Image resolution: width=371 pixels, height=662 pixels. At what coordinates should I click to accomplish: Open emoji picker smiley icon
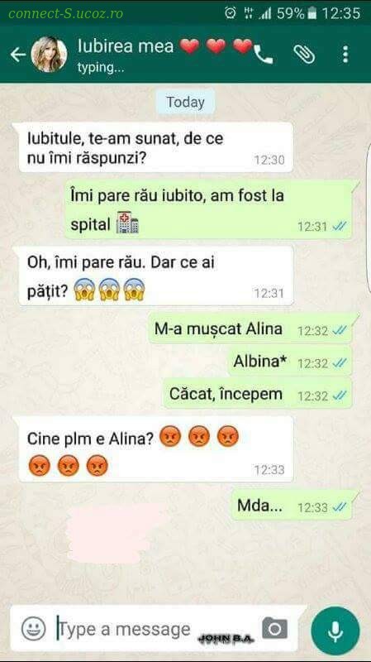coord(34,628)
